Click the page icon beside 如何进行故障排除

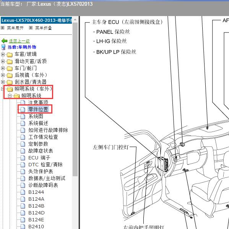tap(23, 130)
